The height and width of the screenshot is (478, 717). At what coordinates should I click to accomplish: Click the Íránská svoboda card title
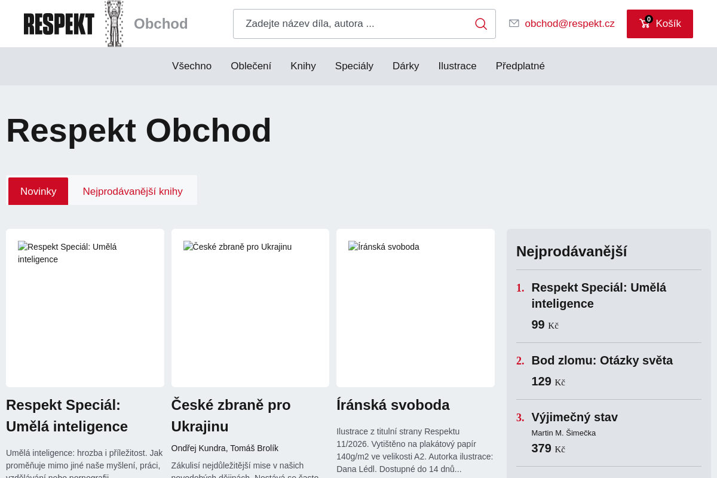pyautogui.click(x=393, y=405)
